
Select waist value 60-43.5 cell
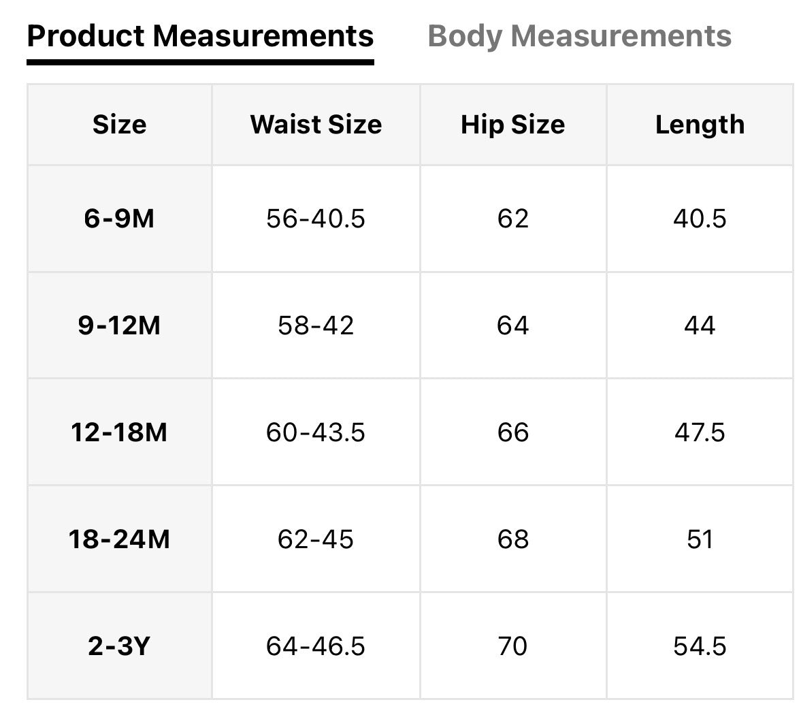(316, 432)
